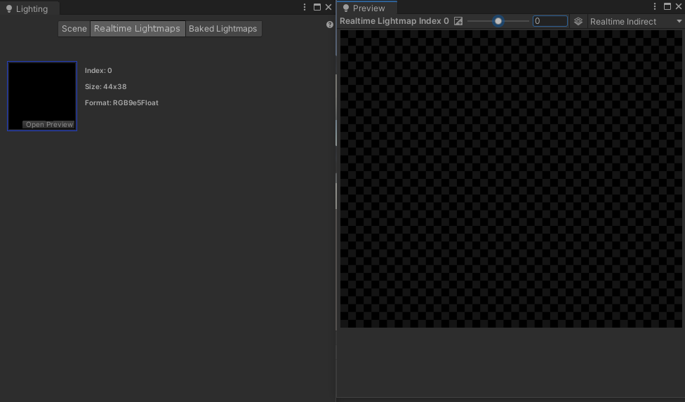The height and width of the screenshot is (402, 685).
Task: Maximize the Preview panel
Action: (x=667, y=6)
